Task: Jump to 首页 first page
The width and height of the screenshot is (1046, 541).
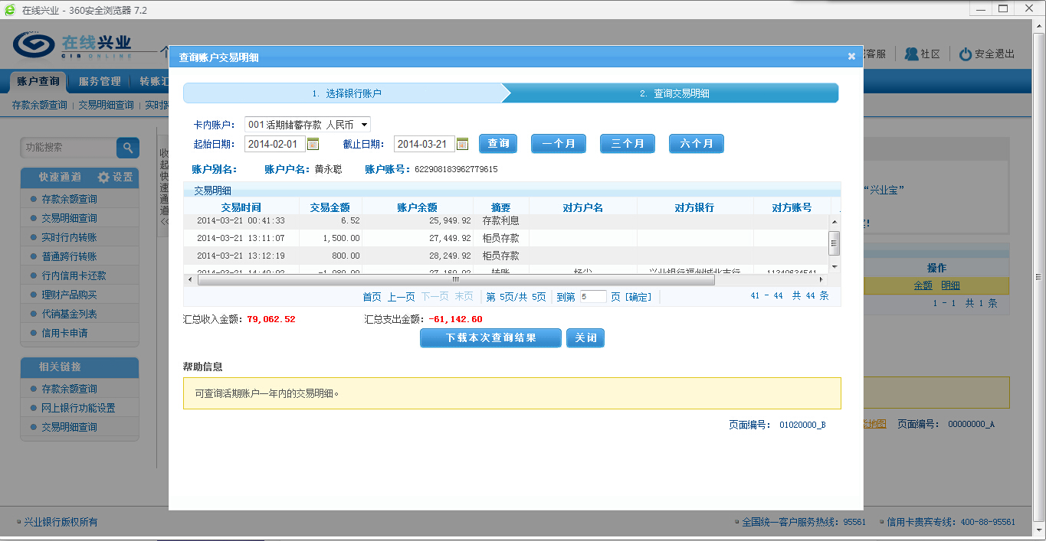Action: 372,297
